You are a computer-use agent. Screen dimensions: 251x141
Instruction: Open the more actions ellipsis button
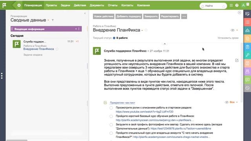184,16
